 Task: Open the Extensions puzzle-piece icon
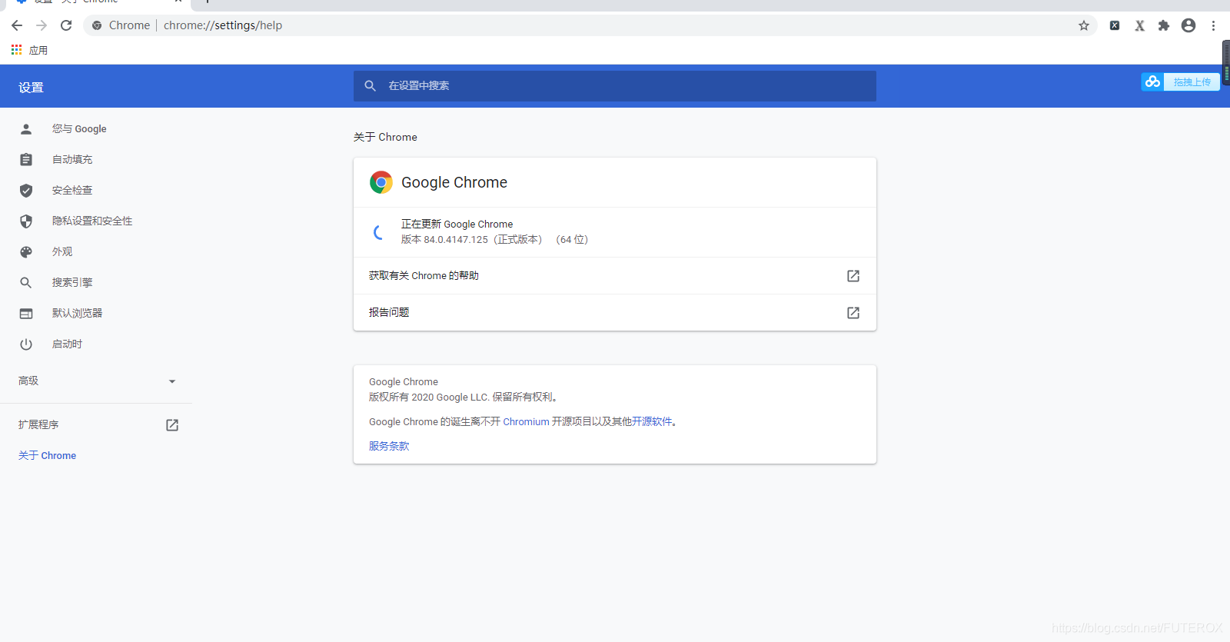coord(1164,25)
